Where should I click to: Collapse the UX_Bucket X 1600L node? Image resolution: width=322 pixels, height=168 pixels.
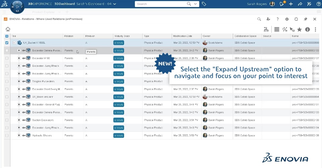point(14,43)
